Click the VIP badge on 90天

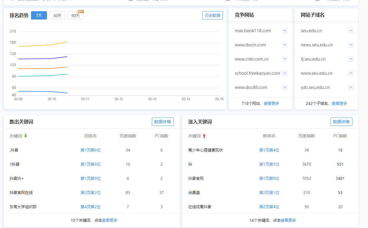tap(81, 12)
